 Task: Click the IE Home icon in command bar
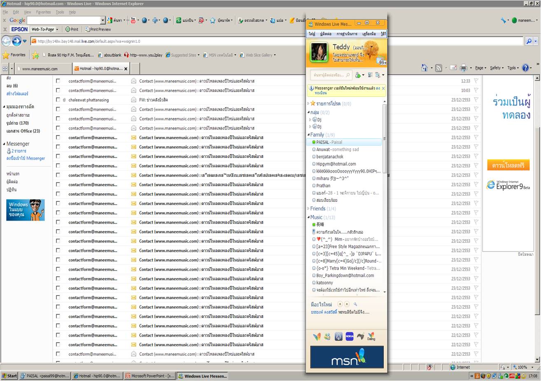[424, 68]
